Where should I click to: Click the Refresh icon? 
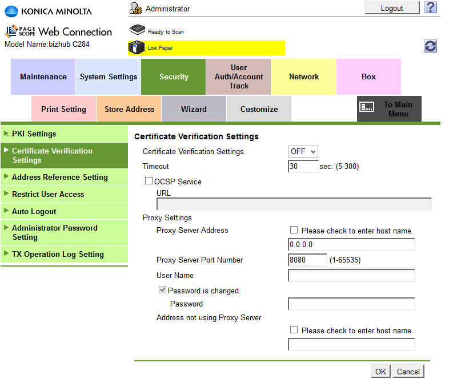(x=431, y=46)
